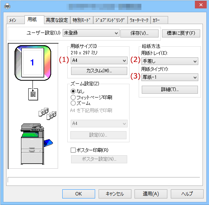Open 用紙トレイ dropdown showing 手差し
The width and height of the screenshot is (209, 205).
tap(170, 61)
